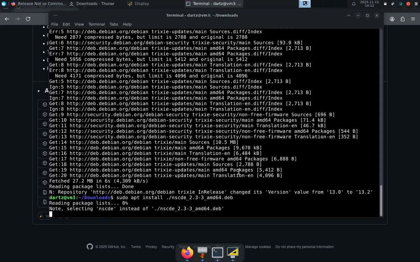Open the Firefox hamburger menu
420x262 pixels.
click(413, 19)
